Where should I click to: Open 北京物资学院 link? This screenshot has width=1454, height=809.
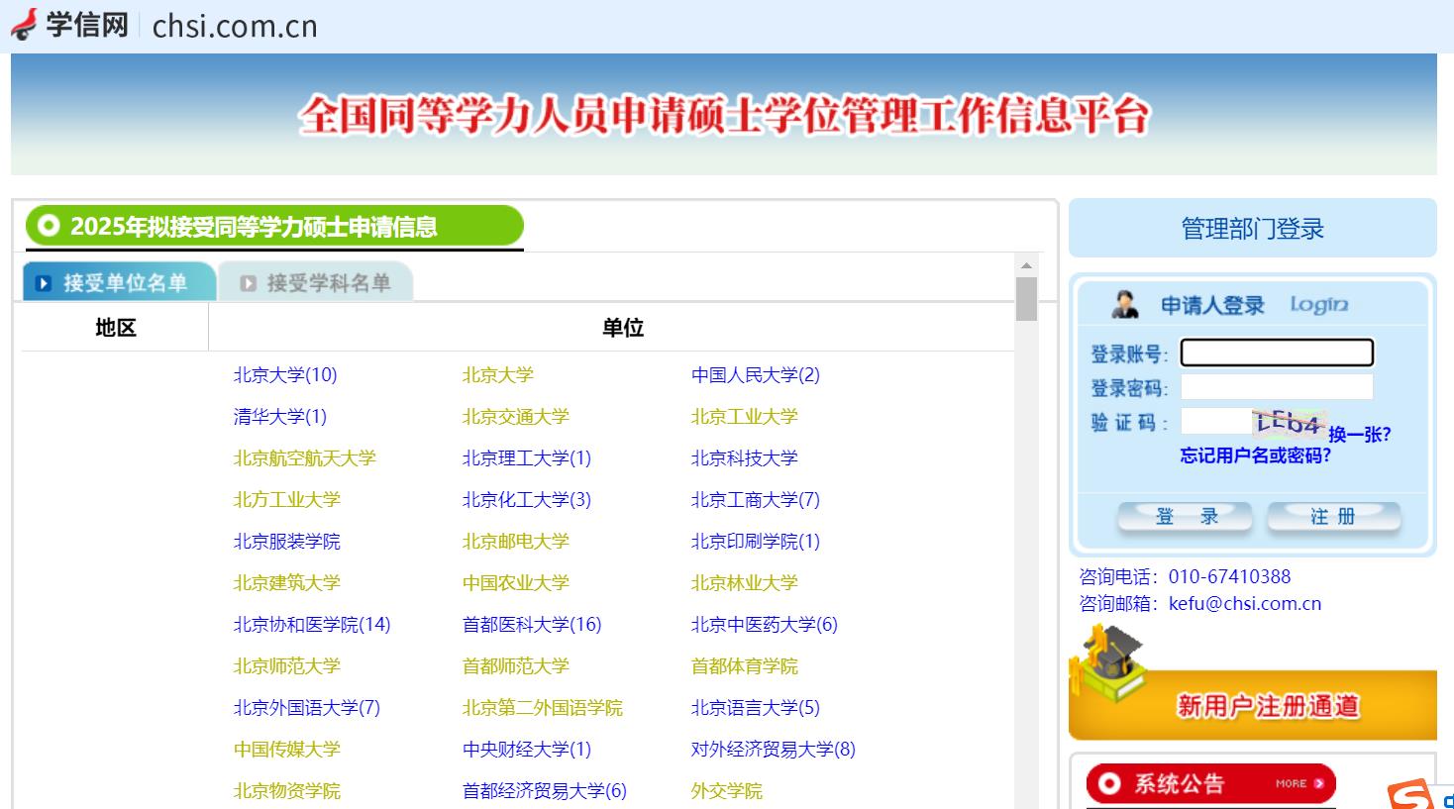tap(287, 791)
